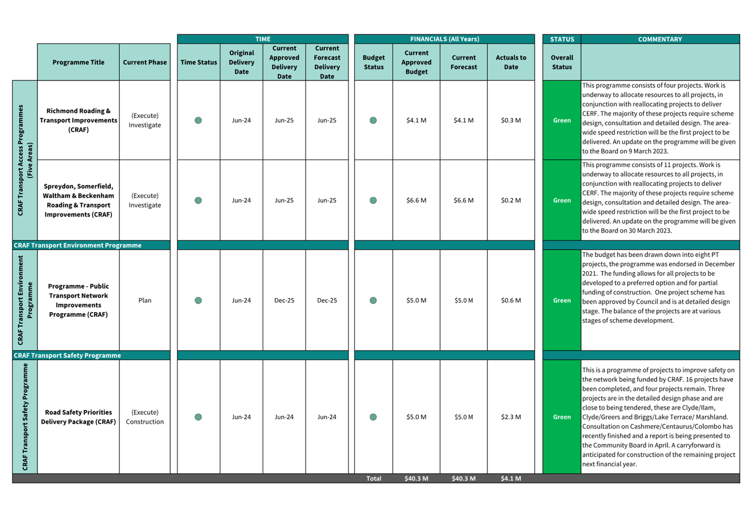Click the STATUS section header
The width and height of the screenshot is (752, 532).
pos(562,39)
